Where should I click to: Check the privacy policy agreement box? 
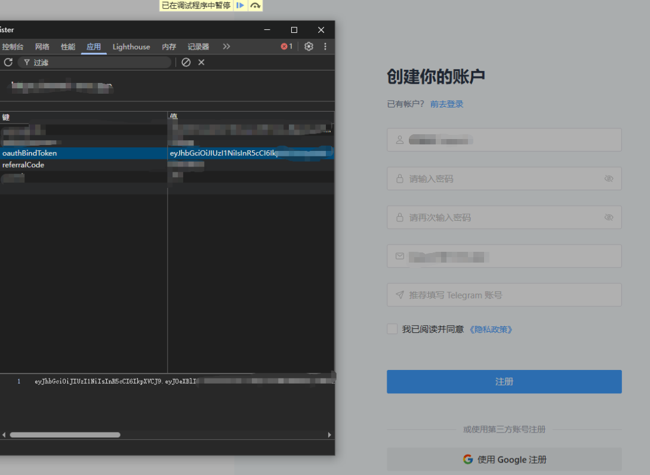[x=392, y=329]
